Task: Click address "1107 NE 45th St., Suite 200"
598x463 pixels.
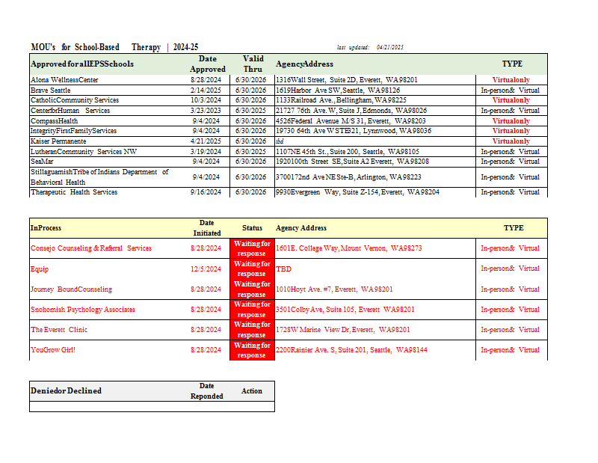Action: point(348,151)
